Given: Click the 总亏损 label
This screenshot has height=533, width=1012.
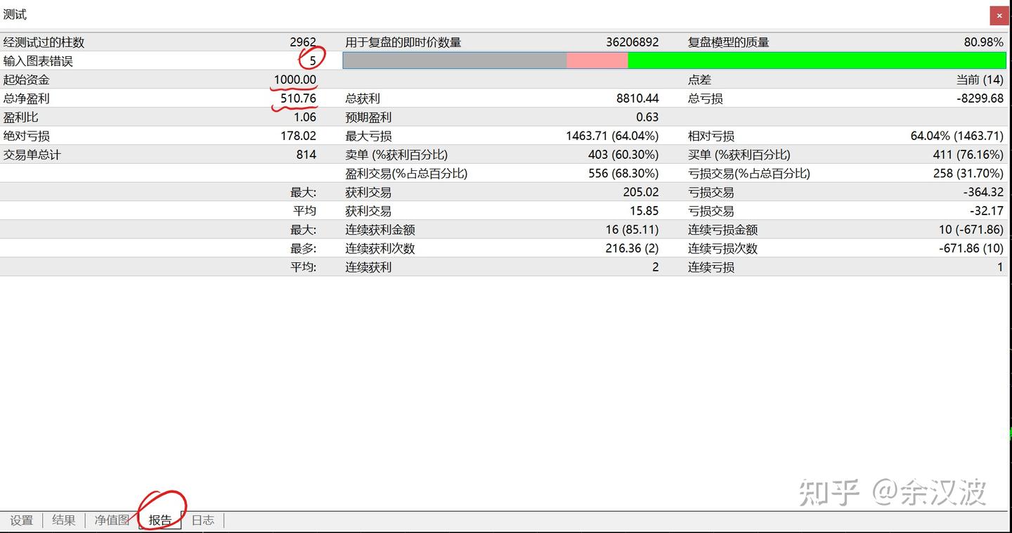Looking at the screenshot, I should (x=705, y=98).
